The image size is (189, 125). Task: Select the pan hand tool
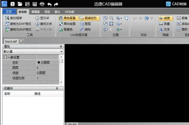pos(126,18)
